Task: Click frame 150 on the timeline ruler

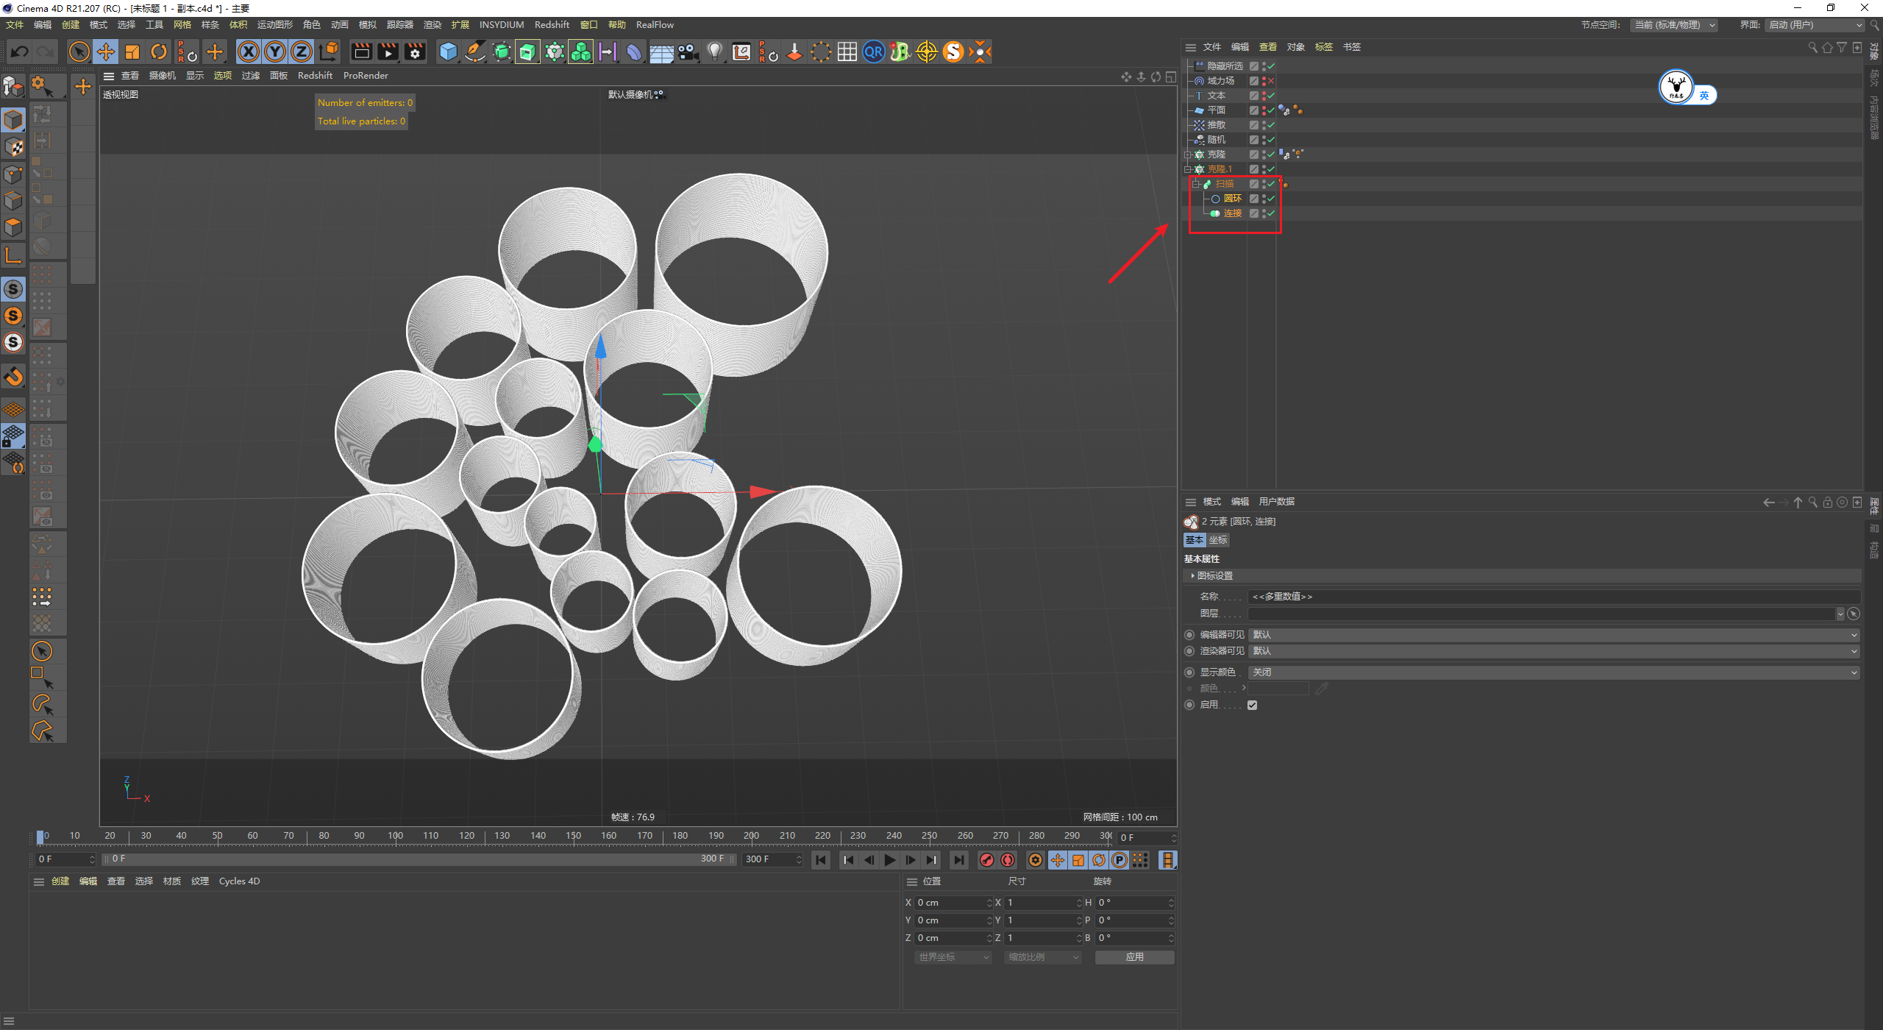Action: pos(574,837)
